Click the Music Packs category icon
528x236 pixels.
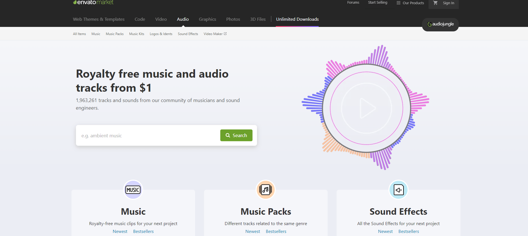click(x=266, y=190)
